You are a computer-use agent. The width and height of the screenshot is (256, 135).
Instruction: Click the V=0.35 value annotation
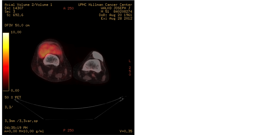click(x=126, y=131)
